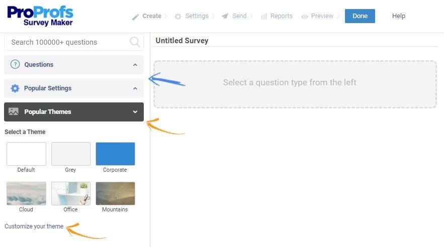The image size is (444, 247).
Task: Click the Settings gear icon in top navigation
Action: (178, 17)
